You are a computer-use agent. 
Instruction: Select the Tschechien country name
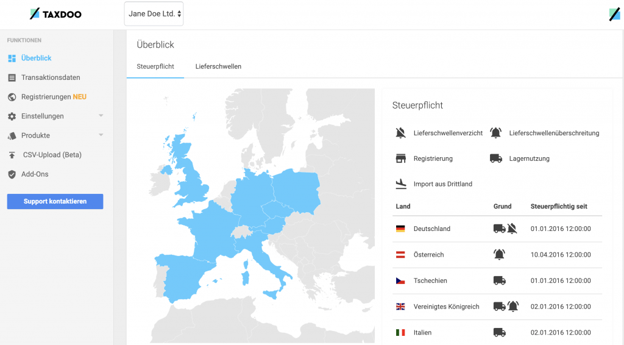click(x=430, y=280)
